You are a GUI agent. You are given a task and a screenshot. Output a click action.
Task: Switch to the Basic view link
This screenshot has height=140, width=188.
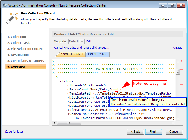pyautogui.click(x=177, y=48)
